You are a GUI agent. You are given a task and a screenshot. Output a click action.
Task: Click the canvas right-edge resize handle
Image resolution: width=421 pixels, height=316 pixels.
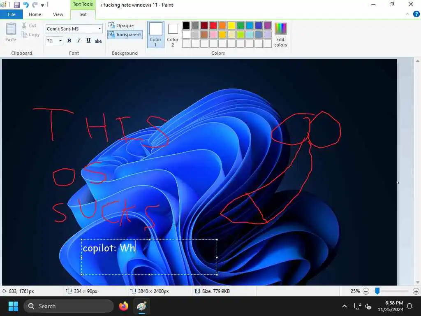(x=398, y=183)
